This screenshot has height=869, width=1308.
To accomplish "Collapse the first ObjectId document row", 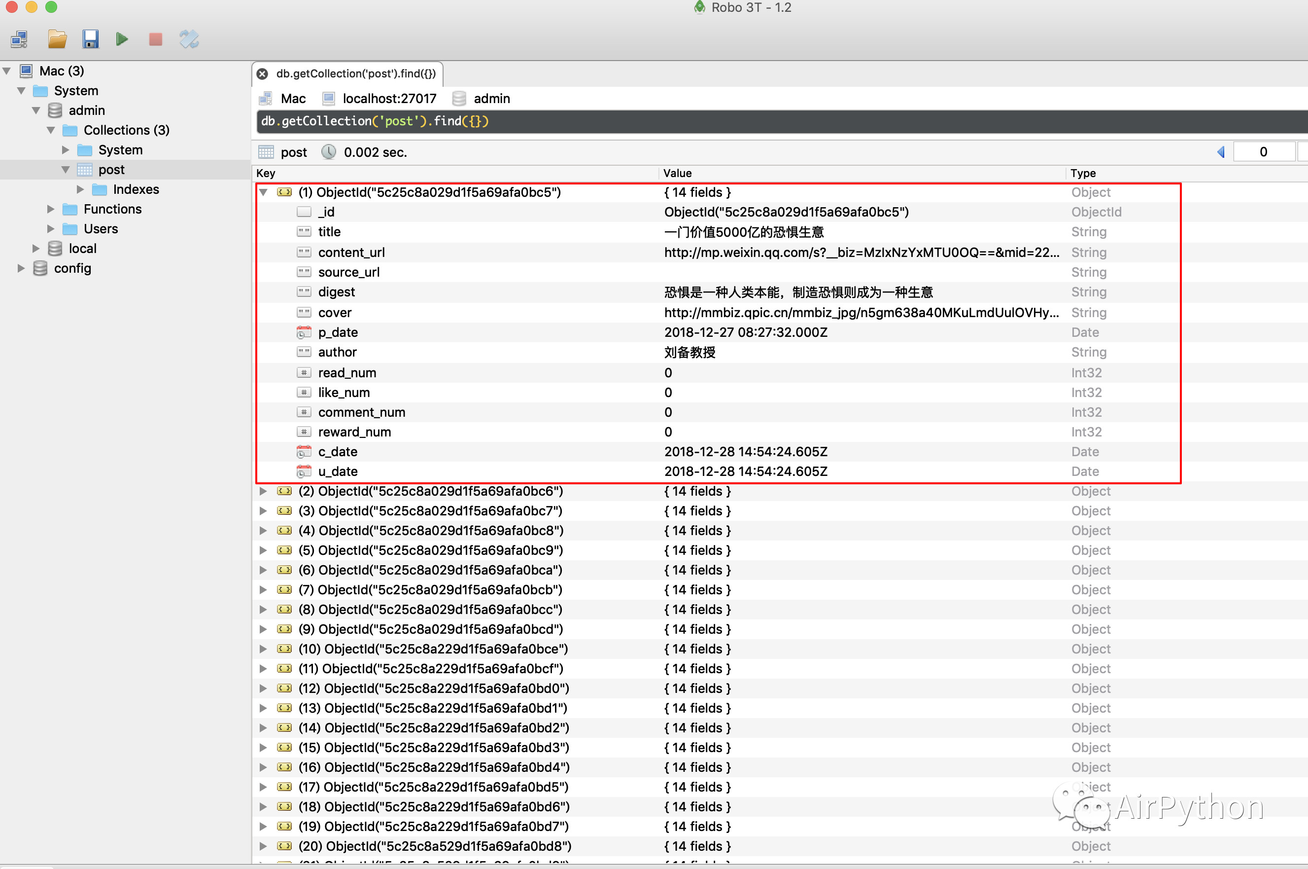I will point(264,192).
